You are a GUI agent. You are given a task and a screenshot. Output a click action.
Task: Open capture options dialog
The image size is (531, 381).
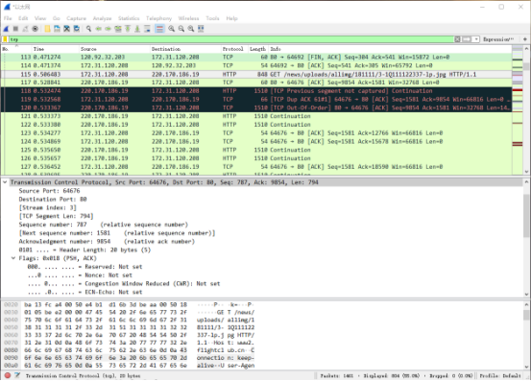(36, 29)
